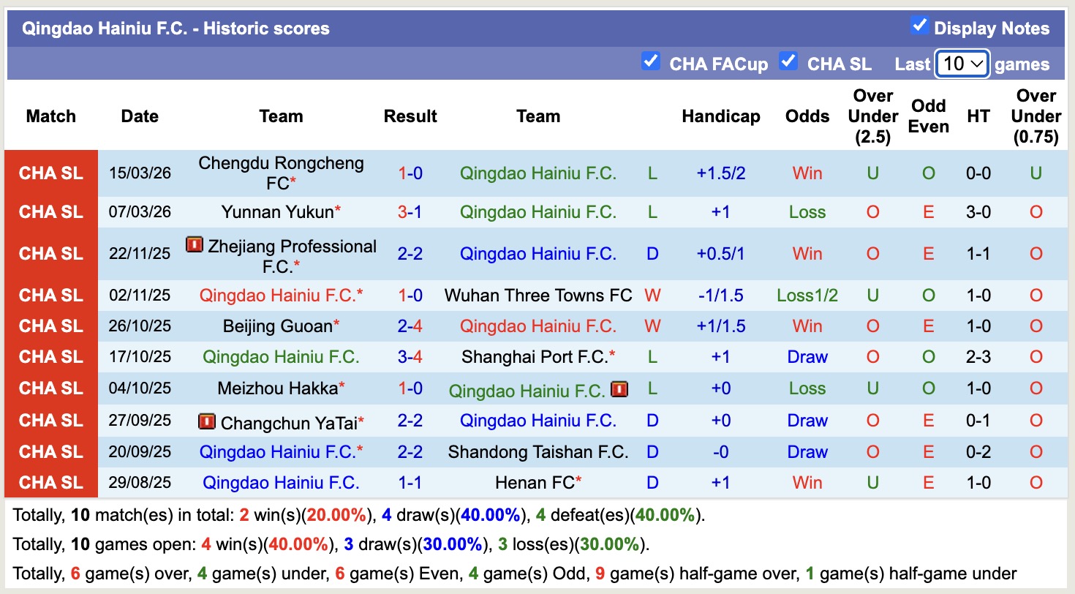The height and width of the screenshot is (594, 1075).
Task: Uncheck the CHA FACup filter
Action: pos(650,61)
